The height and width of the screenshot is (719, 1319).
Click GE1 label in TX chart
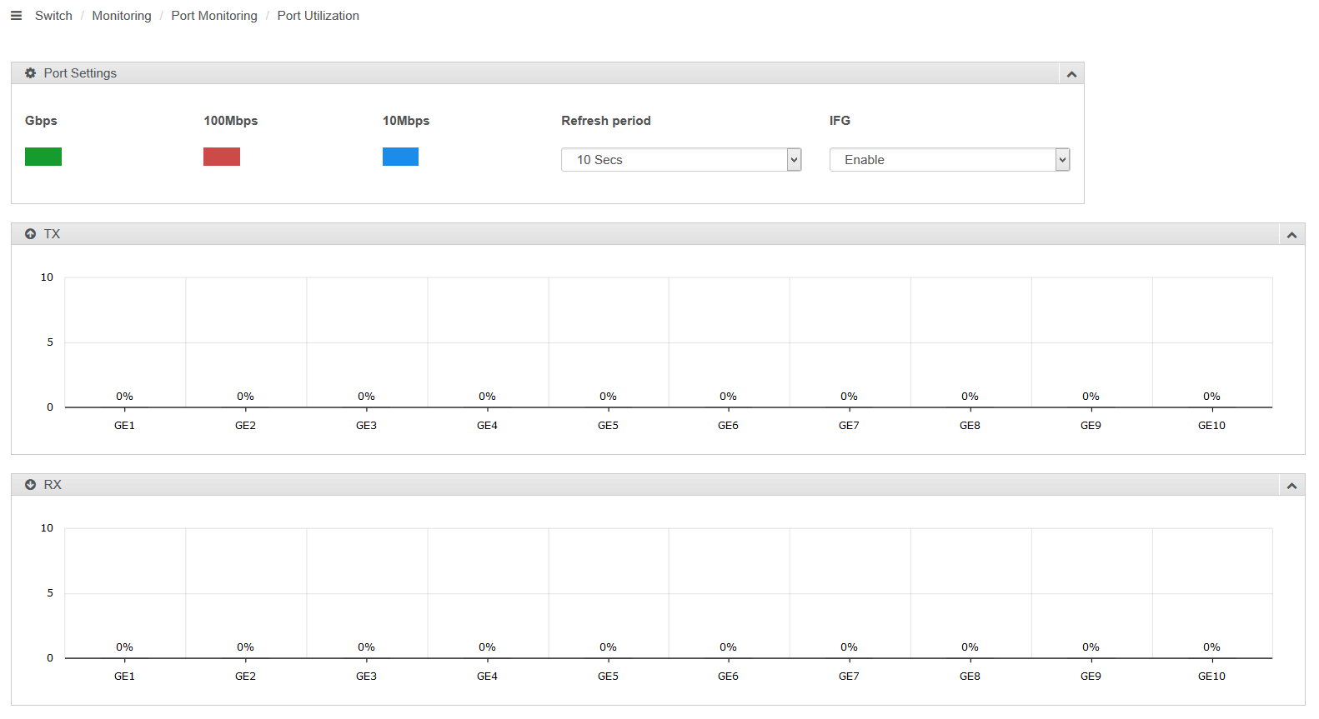pos(124,426)
